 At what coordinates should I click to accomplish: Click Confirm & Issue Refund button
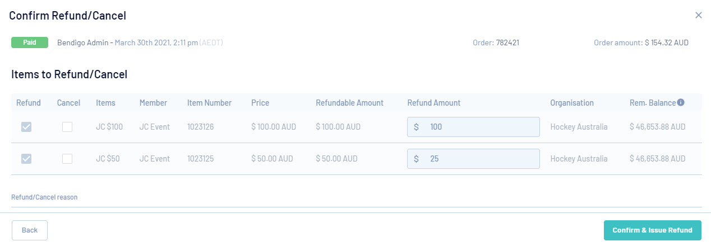(x=652, y=230)
